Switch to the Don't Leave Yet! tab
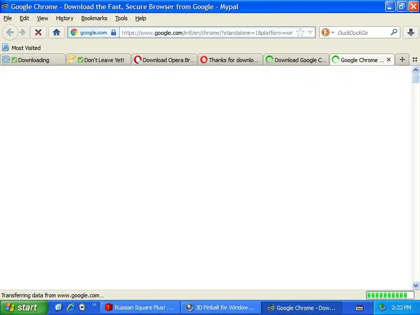The width and height of the screenshot is (420, 315). point(98,60)
